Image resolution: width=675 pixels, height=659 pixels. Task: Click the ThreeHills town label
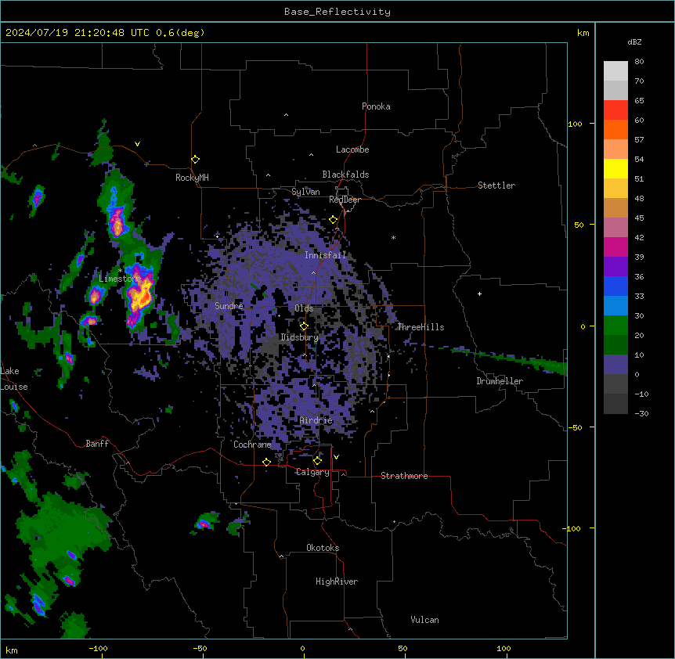click(421, 327)
